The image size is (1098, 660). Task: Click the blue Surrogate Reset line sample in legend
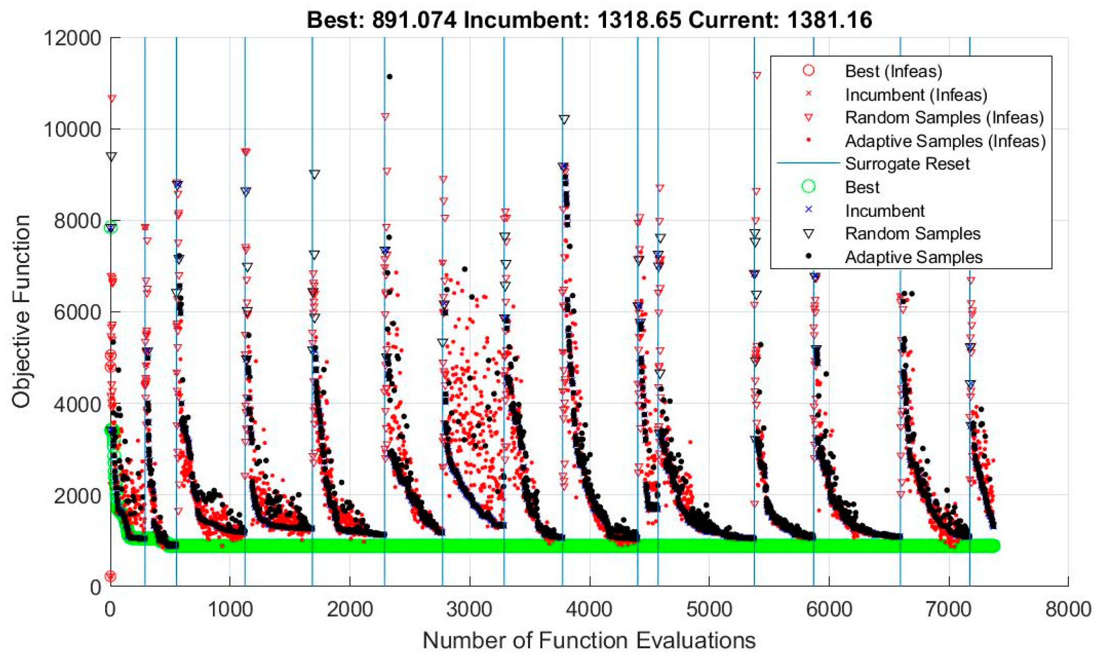808,164
